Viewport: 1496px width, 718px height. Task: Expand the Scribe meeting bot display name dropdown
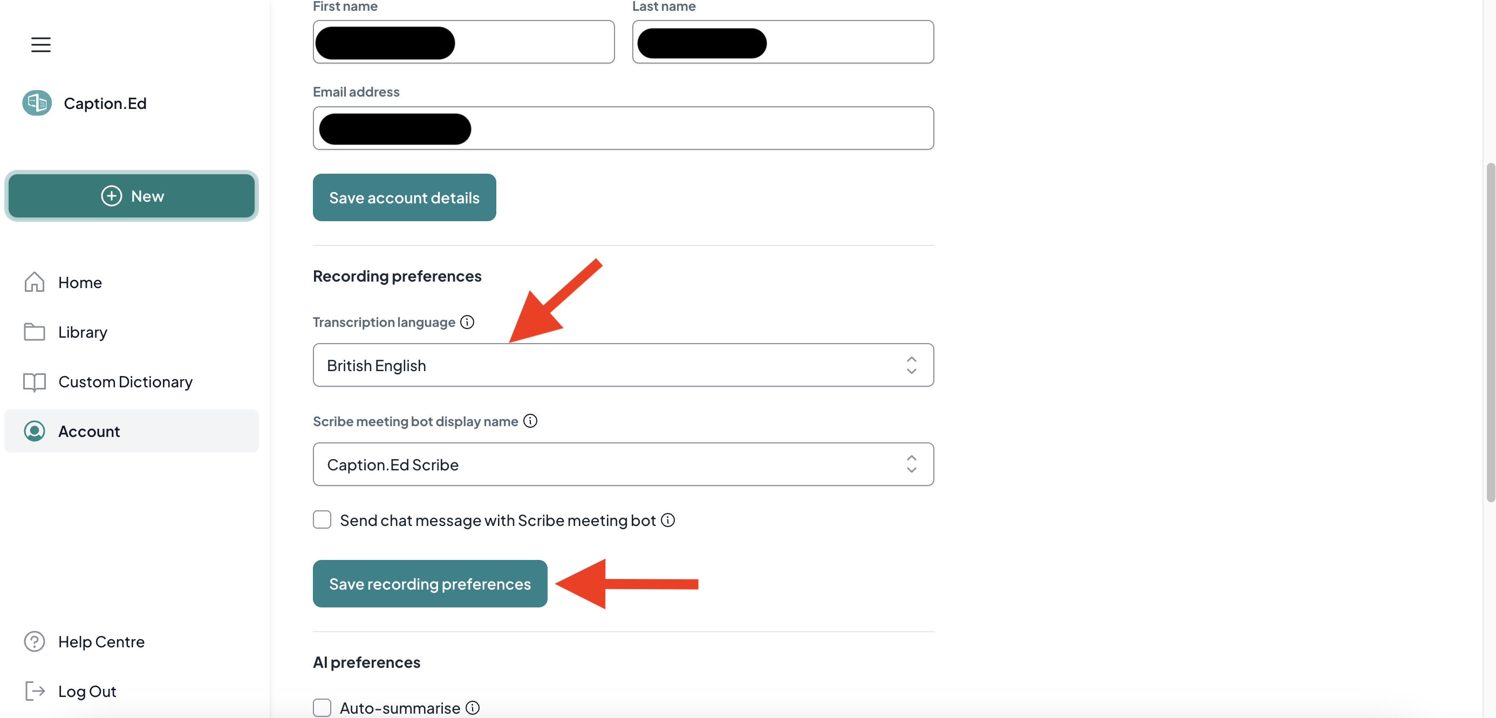click(623, 464)
